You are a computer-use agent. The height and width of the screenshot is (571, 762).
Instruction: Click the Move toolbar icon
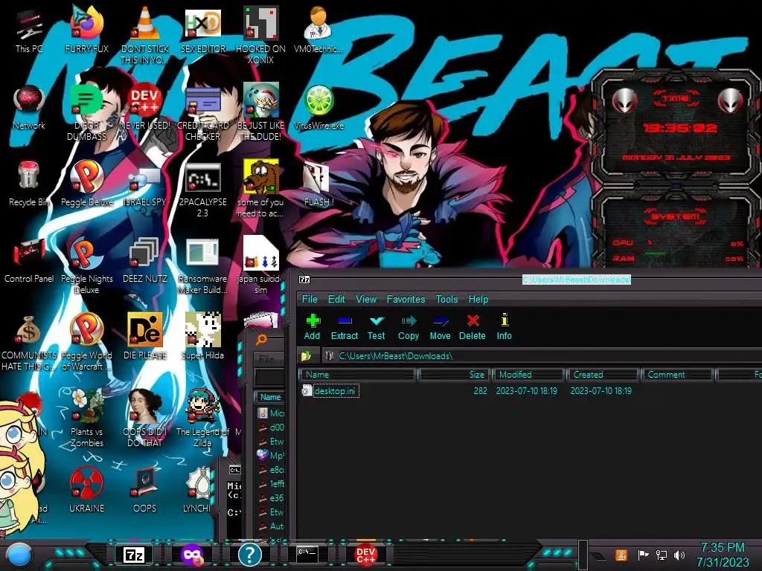440,327
